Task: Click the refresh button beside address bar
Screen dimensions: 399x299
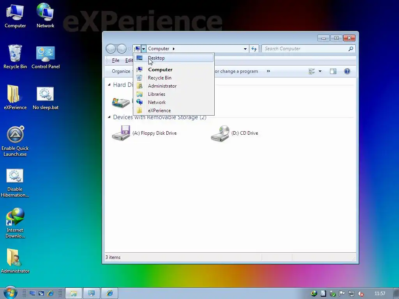Action: click(x=254, y=49)
